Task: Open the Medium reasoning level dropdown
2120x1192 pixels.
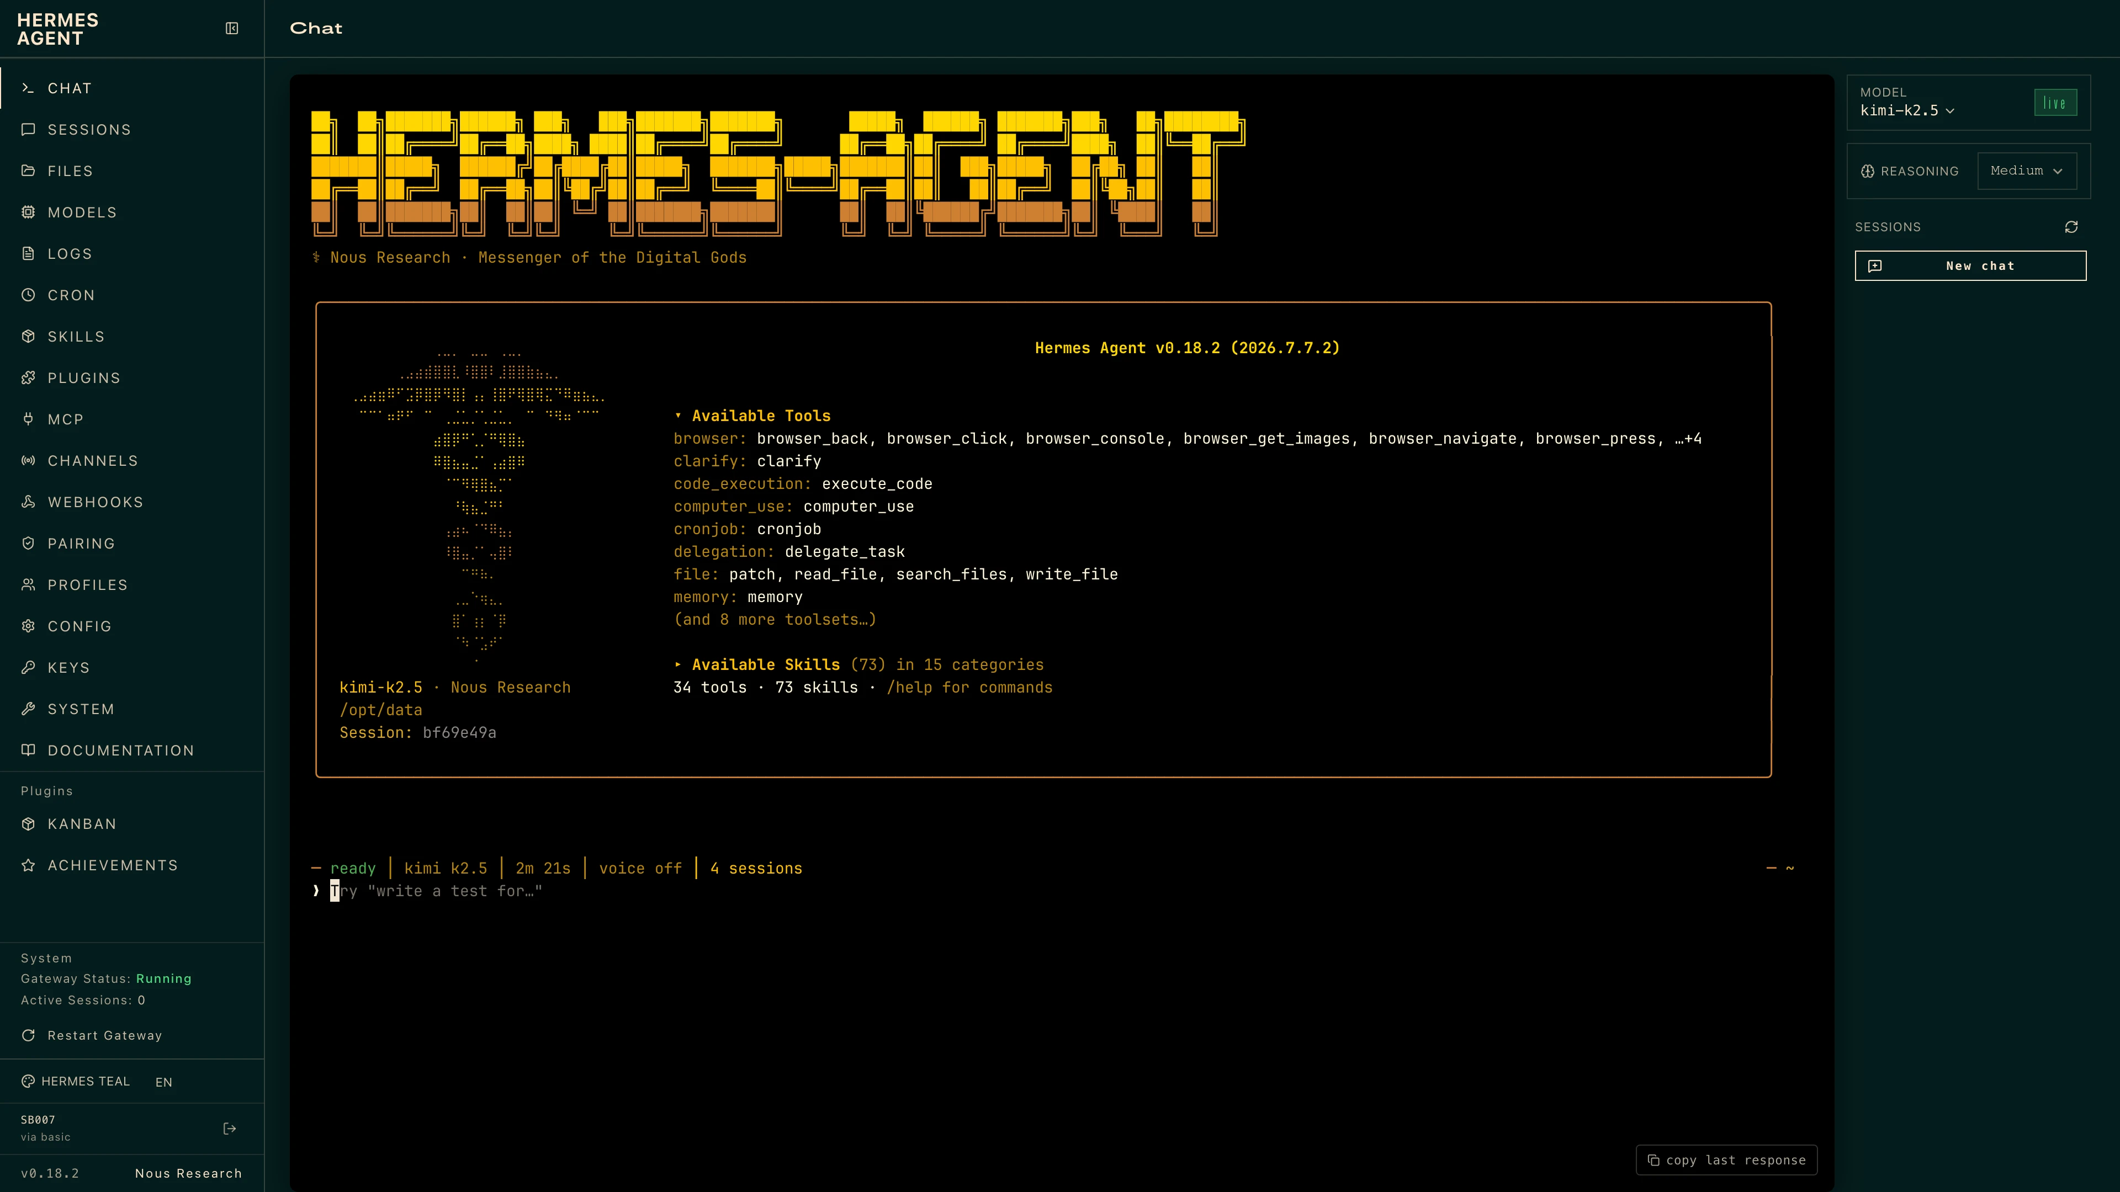Action: click(x=2026, y=171)
